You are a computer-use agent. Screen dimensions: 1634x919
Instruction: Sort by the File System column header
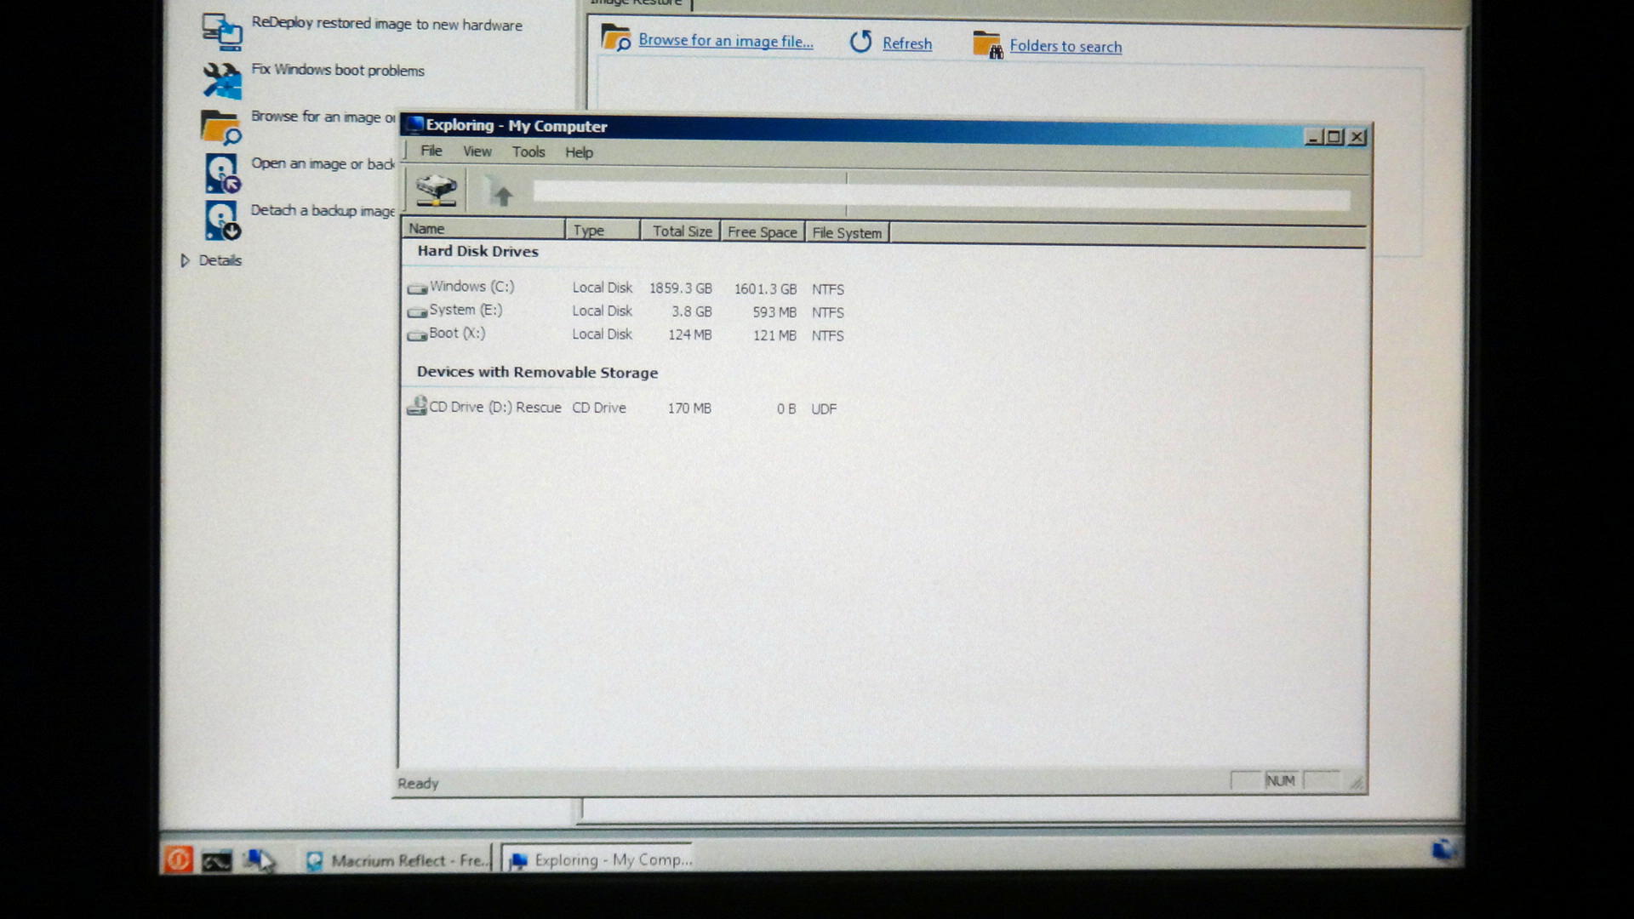click(847, 233)
